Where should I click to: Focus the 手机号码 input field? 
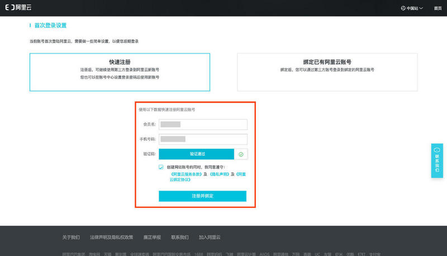click(x=203, y=139)
